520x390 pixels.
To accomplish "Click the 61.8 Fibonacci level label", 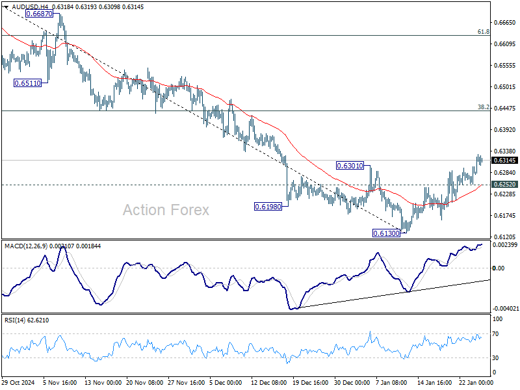I will 483,32.
